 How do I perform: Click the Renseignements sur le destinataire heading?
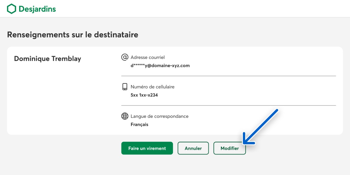(72, 35)
